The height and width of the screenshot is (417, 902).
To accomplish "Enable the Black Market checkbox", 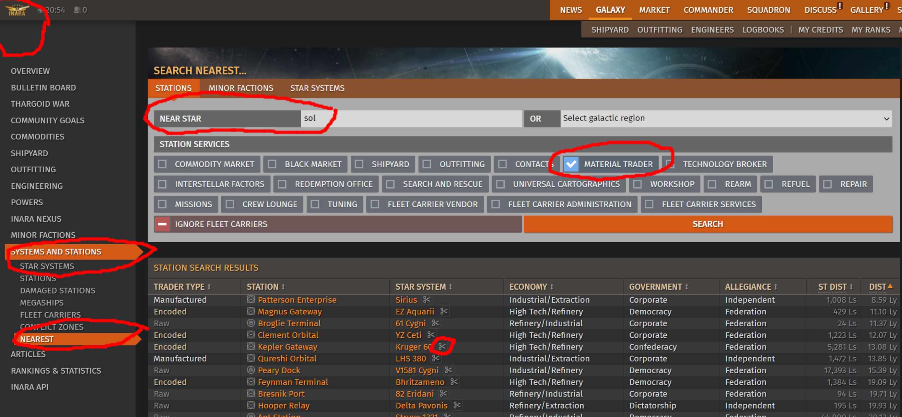I will pyautogui.click(x=272, y=164).
